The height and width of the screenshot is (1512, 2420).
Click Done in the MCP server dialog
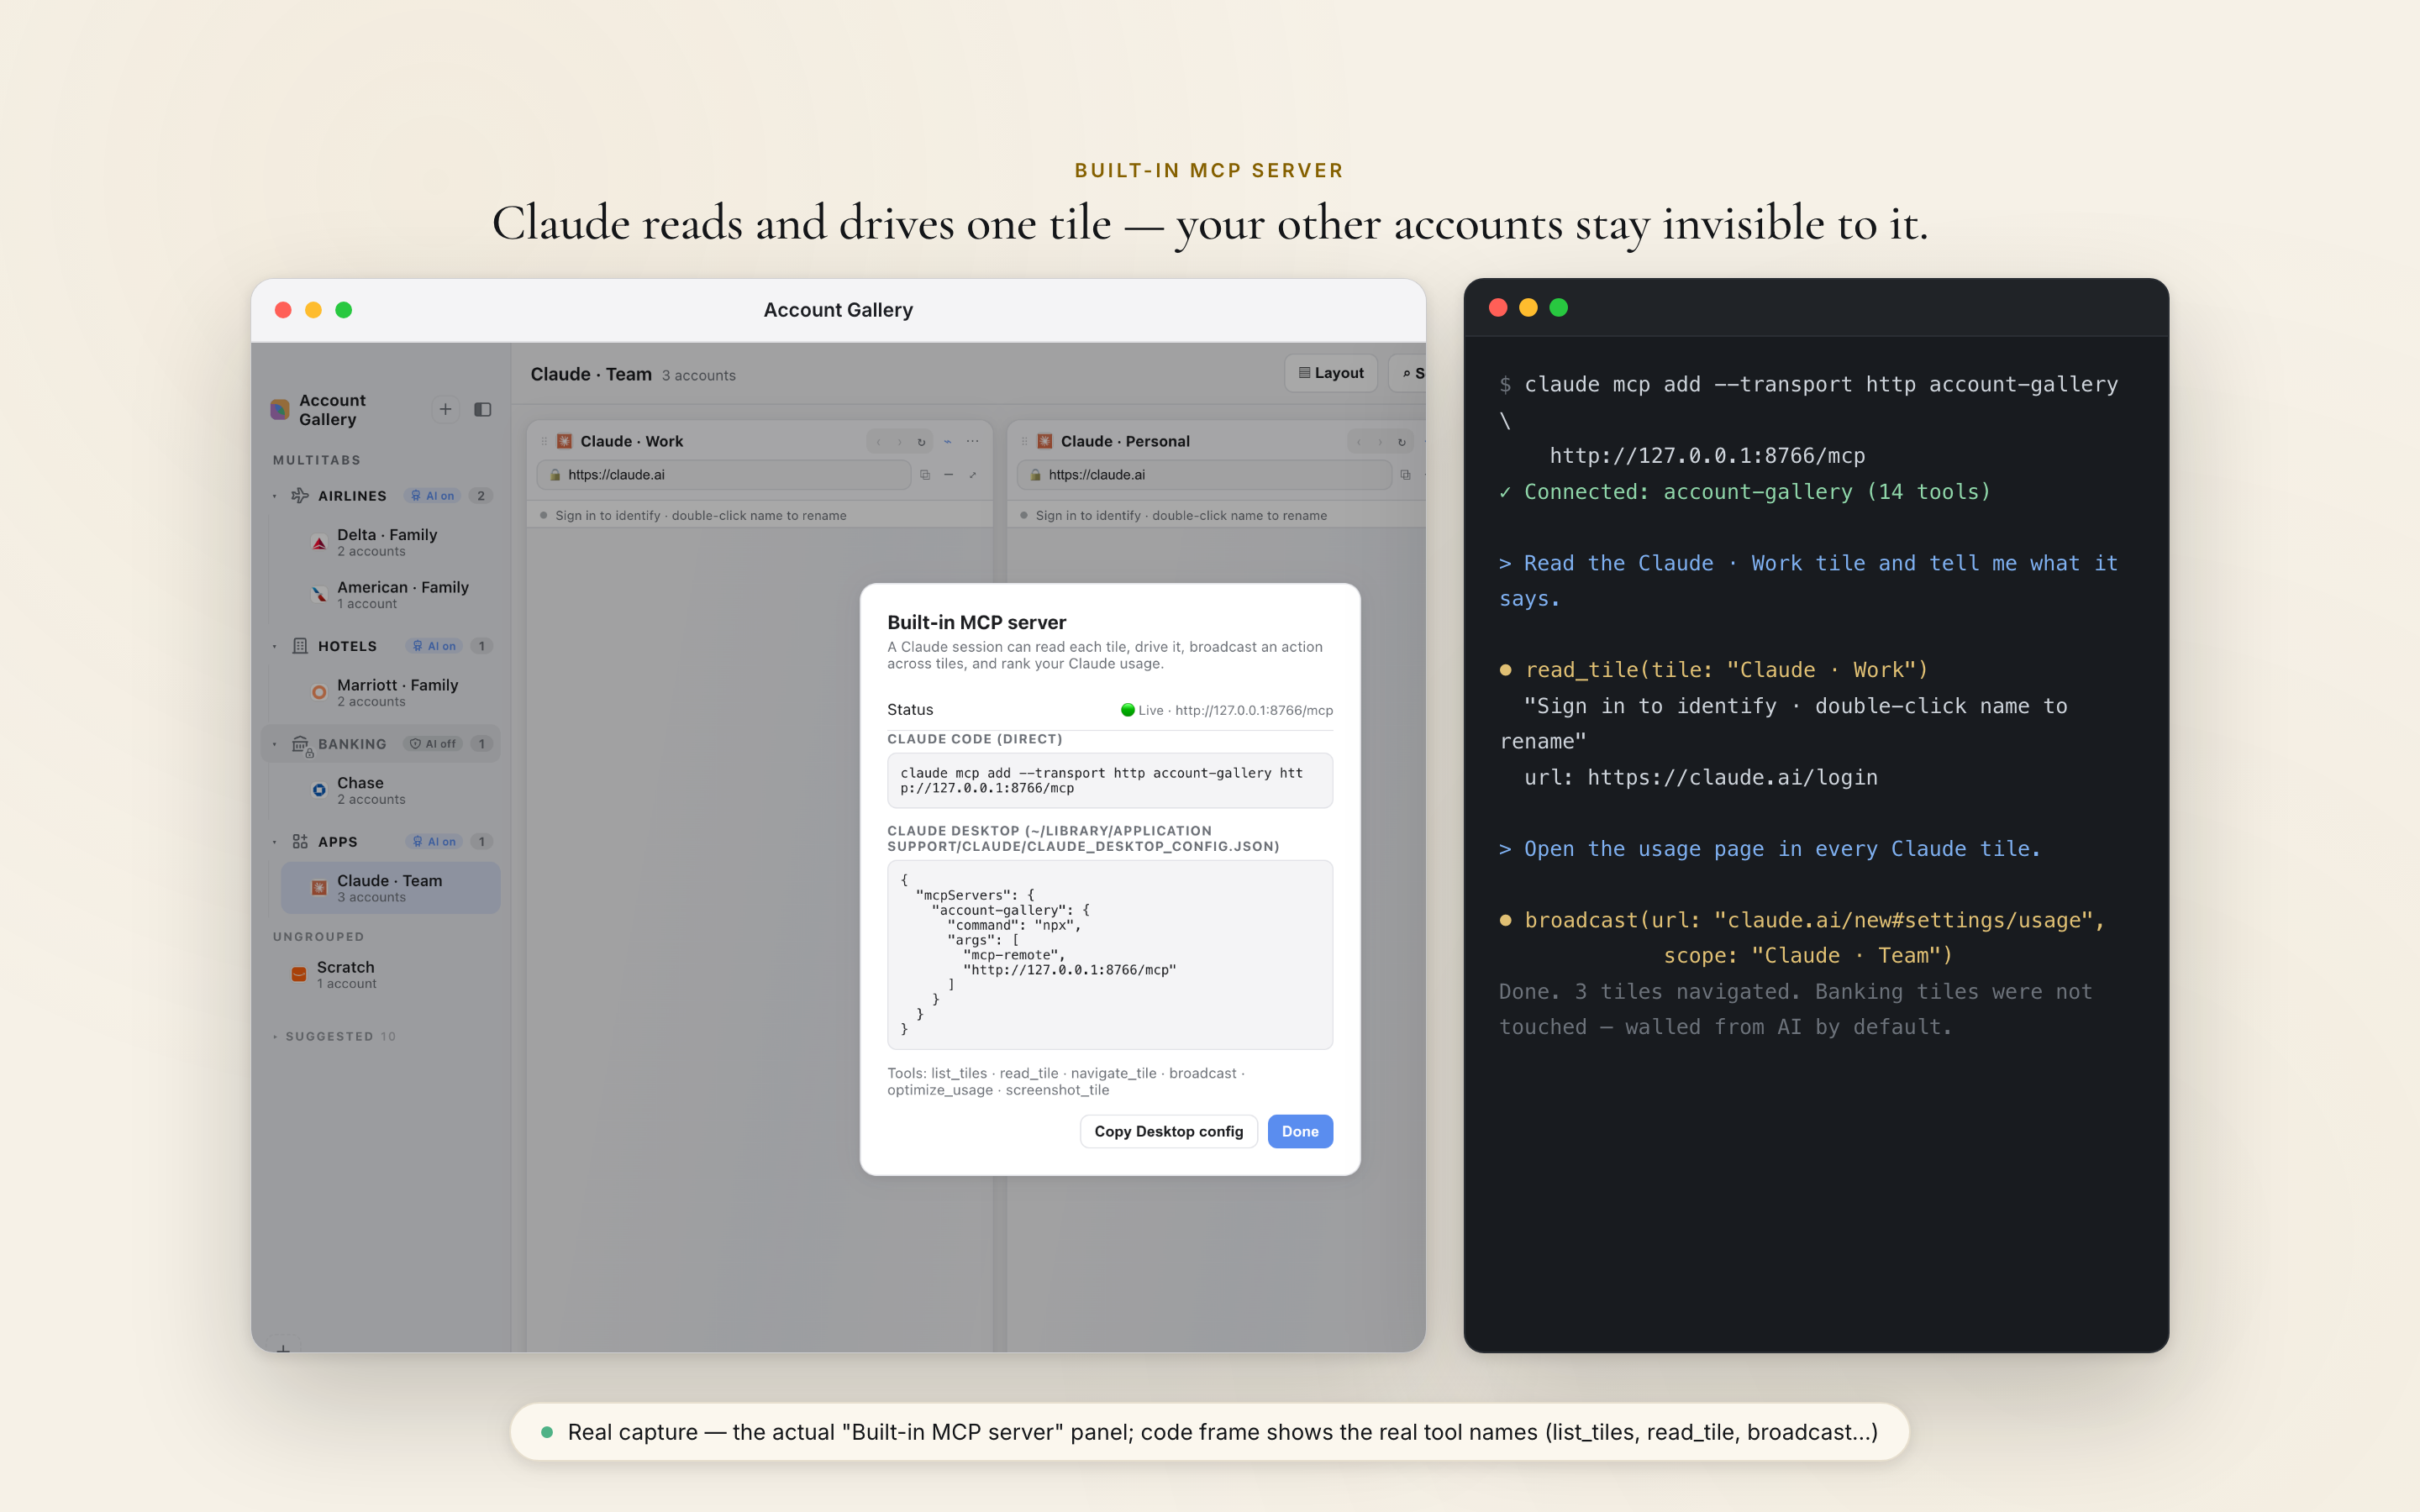click(1300, 1131)
